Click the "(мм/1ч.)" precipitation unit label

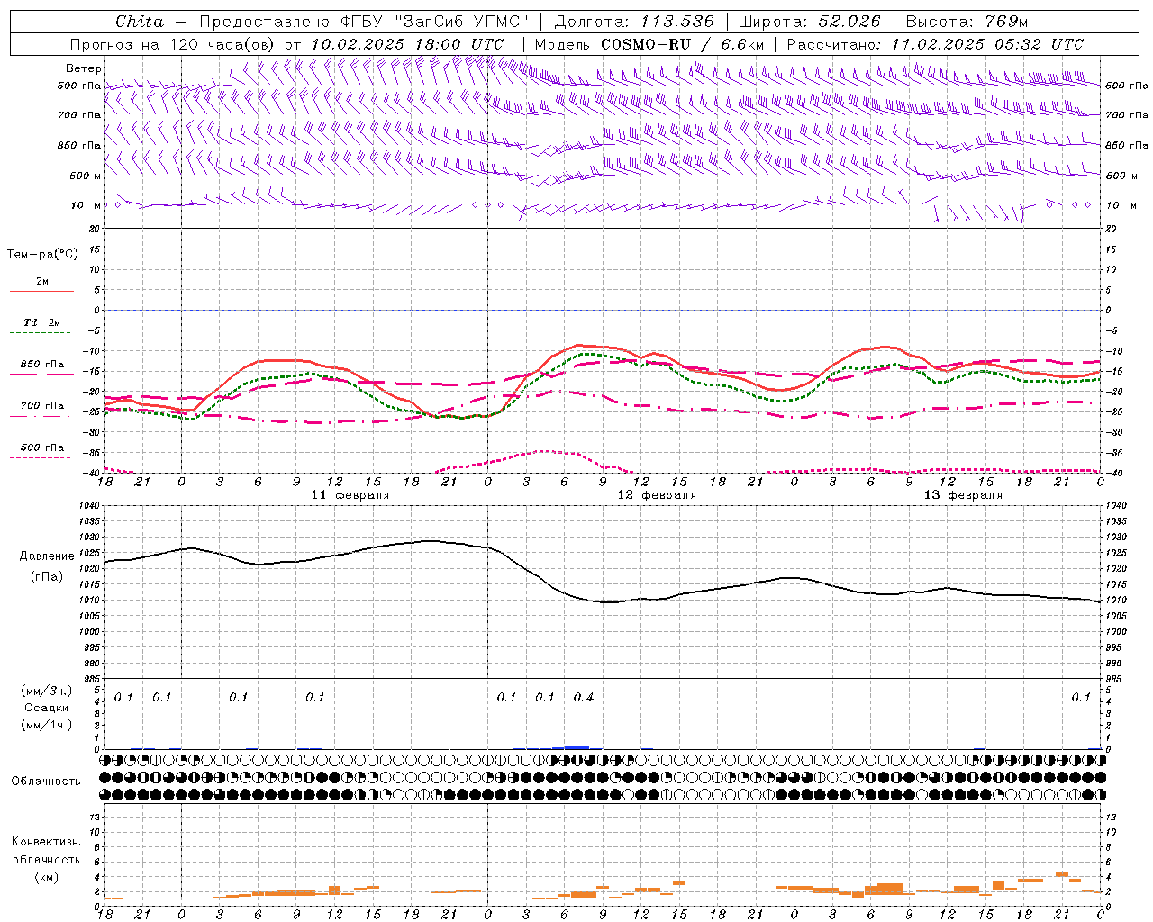click(x=47, y=725)
